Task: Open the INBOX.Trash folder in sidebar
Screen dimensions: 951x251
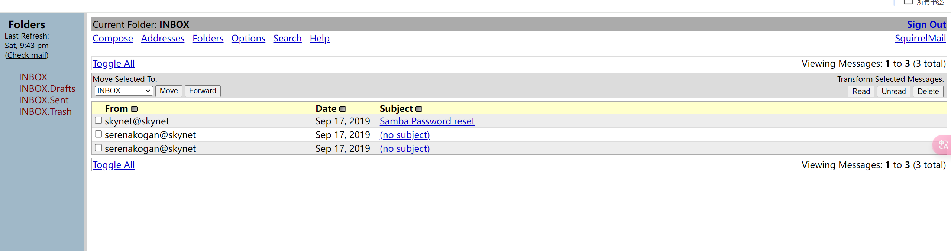Action: (45, 111)
